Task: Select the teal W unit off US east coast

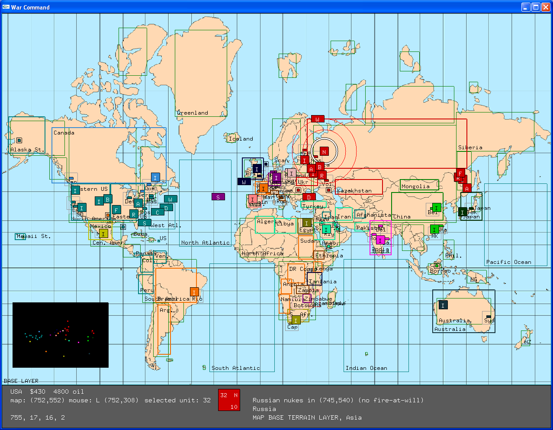Action: [170, 199]
